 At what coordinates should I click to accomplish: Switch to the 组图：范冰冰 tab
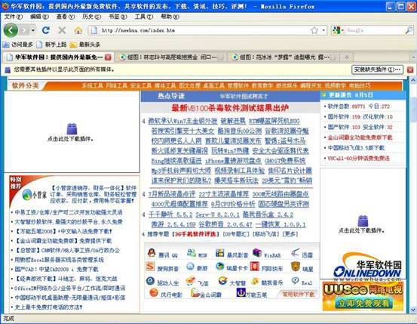pos(284,57)
